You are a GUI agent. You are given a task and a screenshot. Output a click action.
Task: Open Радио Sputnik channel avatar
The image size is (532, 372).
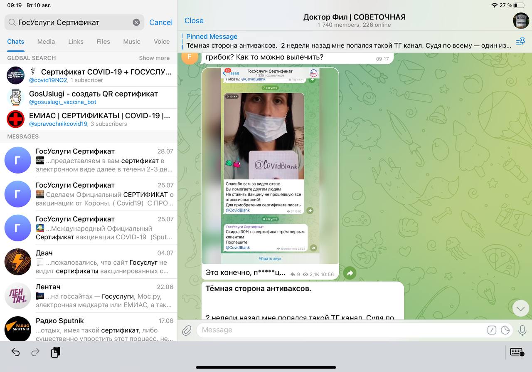click(18, 329)
